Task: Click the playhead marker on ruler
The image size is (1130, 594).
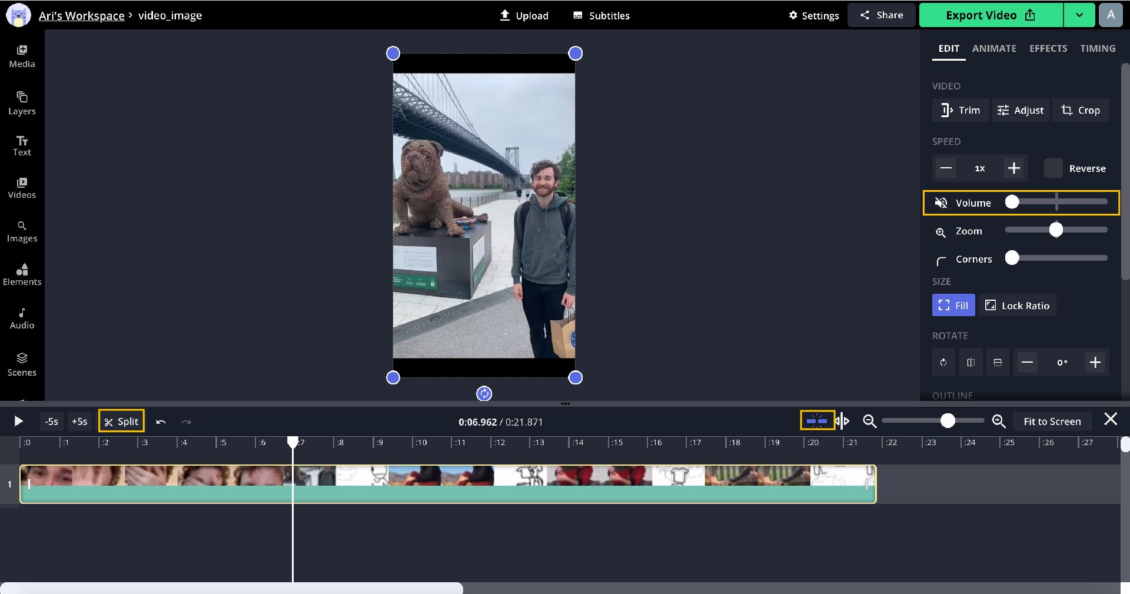Action: (293, 442)
